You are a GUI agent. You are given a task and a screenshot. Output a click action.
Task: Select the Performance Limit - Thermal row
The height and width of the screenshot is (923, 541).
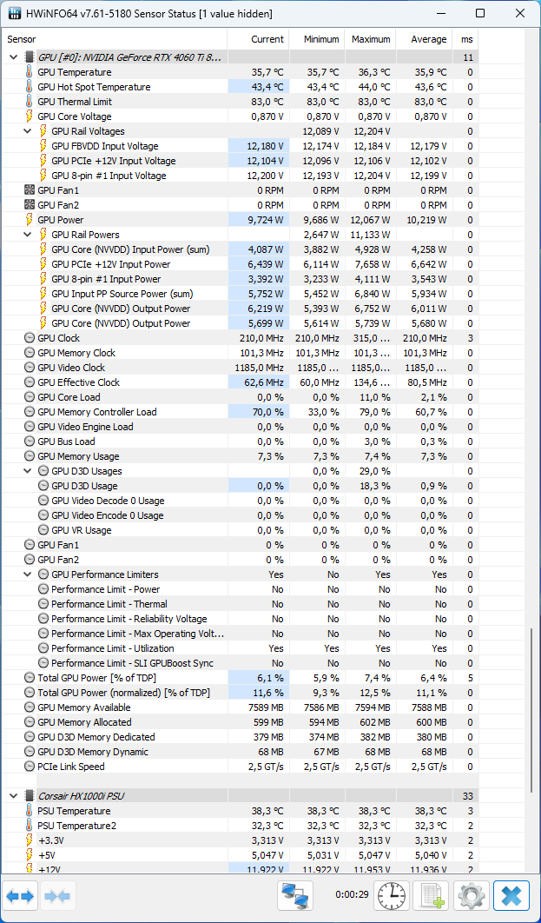pyautogui.click(x=240, y=604)
